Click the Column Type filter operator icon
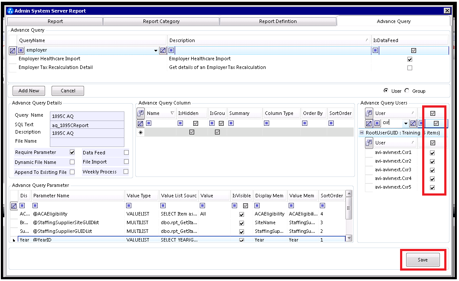This screenshot has height=281, width=459. tap(267, 123)
